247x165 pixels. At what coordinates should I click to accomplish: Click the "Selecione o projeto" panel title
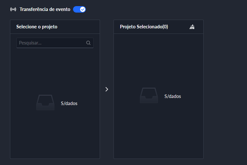pos(37,27)
